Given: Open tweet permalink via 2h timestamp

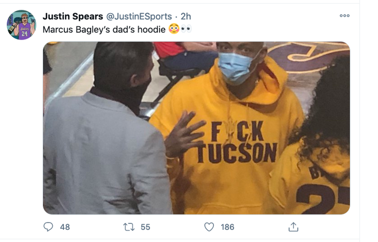Looking at the screenshot, I should point(186,16).
